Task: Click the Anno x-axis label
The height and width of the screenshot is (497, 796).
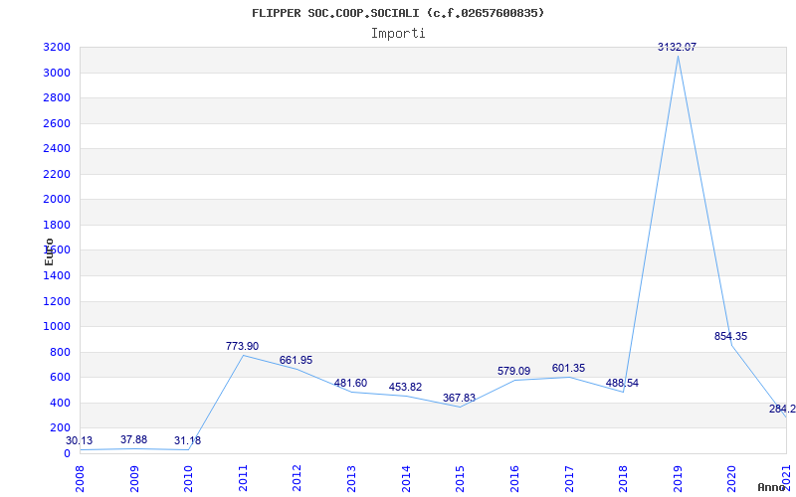Action: [x=772, y=487]
